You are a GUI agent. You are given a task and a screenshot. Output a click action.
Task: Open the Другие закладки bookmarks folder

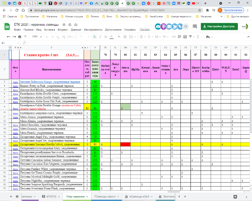(240, 16)
